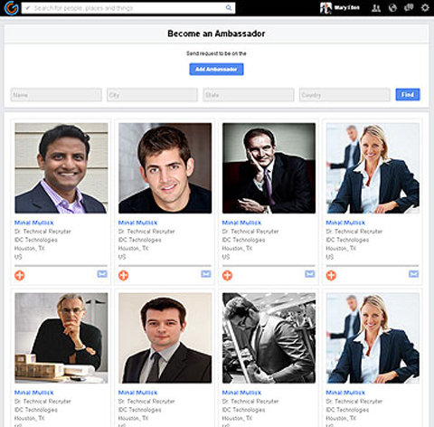Click the Add Ambassador button

coord(216,70)
